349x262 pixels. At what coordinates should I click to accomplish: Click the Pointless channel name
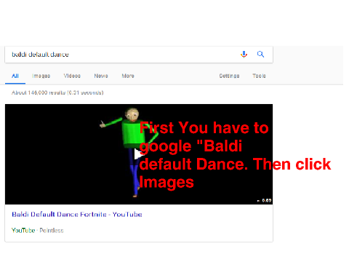(x=52, y=231)
